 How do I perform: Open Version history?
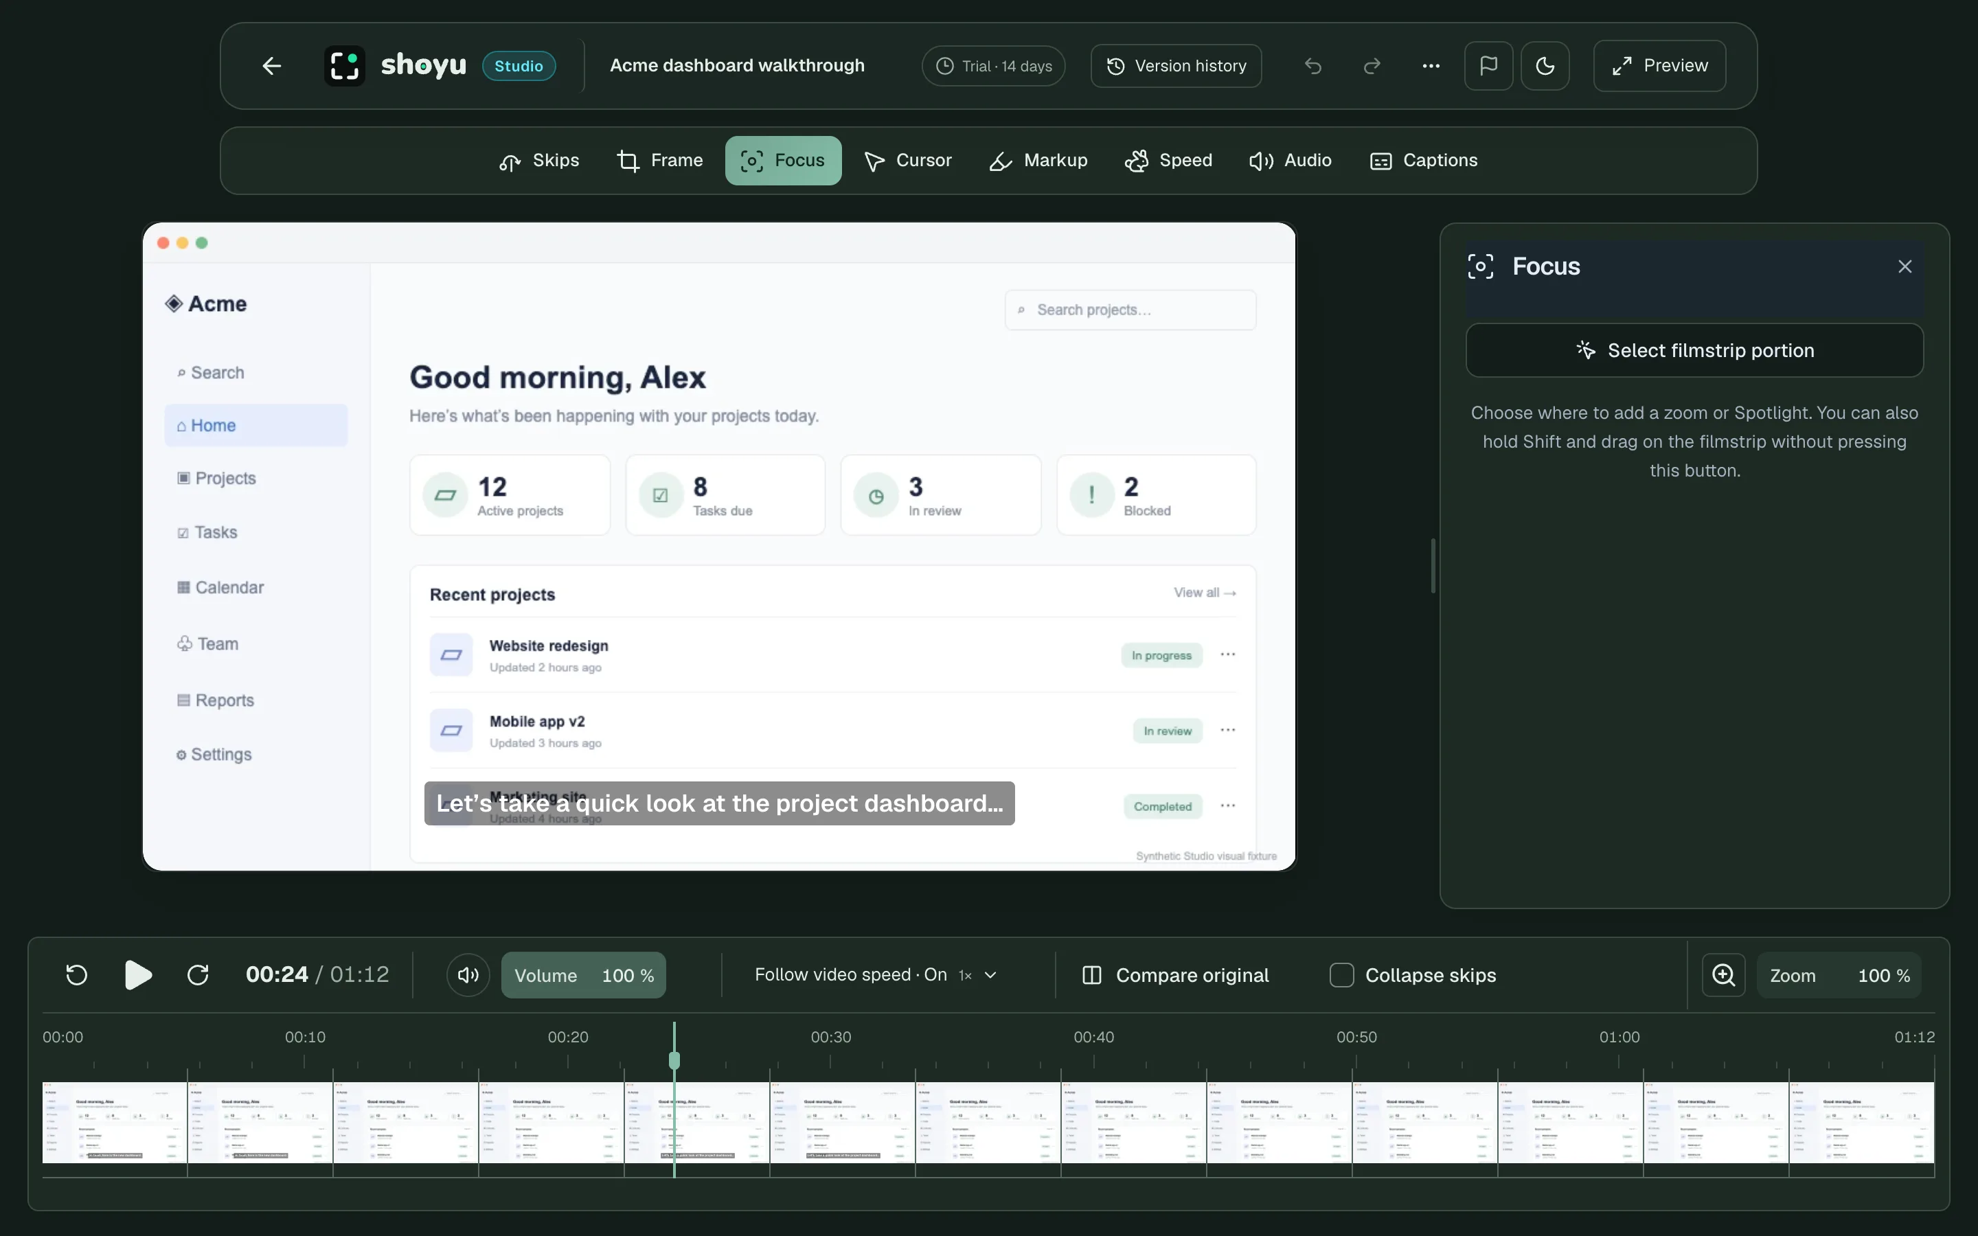[x=1176, y=65]
